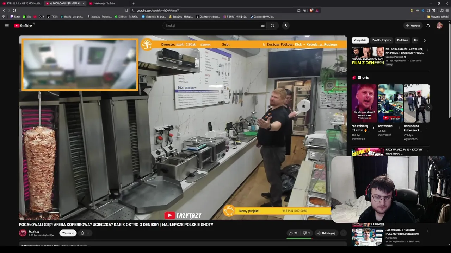Image resolution: width=451 pixels, height=253 pixels.
Task: Open the on-screen keyboard in search box
Action: coord(262,26)
